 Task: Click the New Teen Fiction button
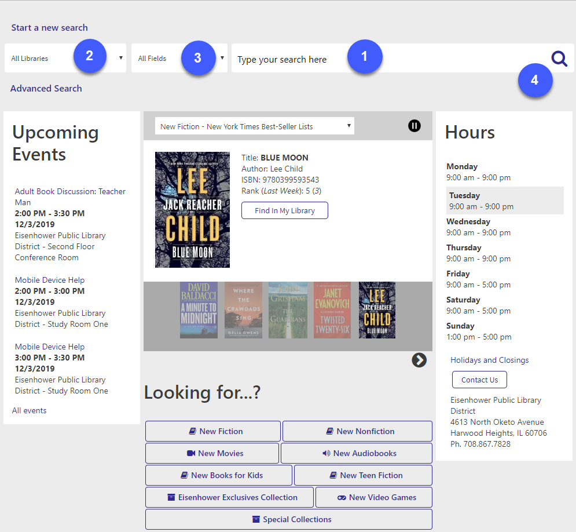click(x=364, y=475)
